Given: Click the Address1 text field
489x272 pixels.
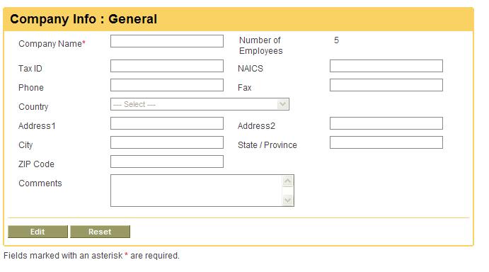Looking at the screenshot, I should 167,123.
